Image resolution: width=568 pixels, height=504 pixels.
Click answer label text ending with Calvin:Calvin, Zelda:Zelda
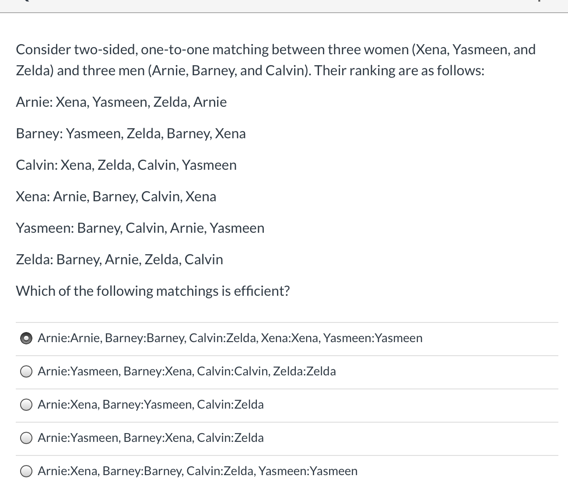click(x=187, y=371)
